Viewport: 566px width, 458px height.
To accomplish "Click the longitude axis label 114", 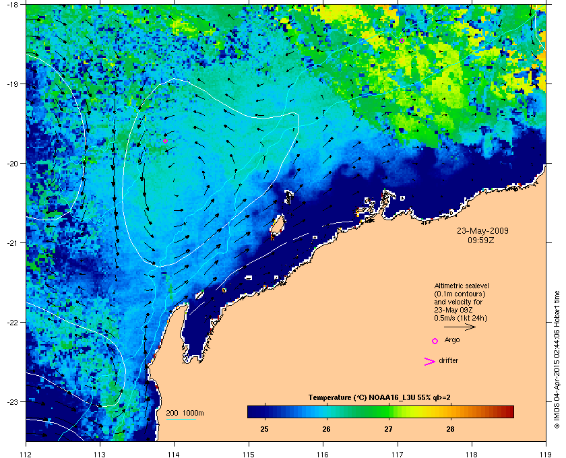I will (x=174, y=454).
